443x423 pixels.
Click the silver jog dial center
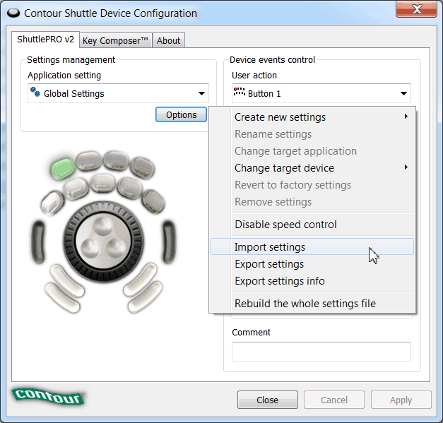point(103,242)
